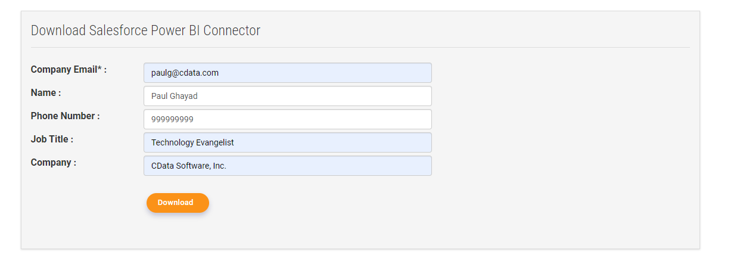Image resolution: width=737 pixels, height=267 pixels.
Task: Click the divider line under the heading
Action: tap(360, 47)
